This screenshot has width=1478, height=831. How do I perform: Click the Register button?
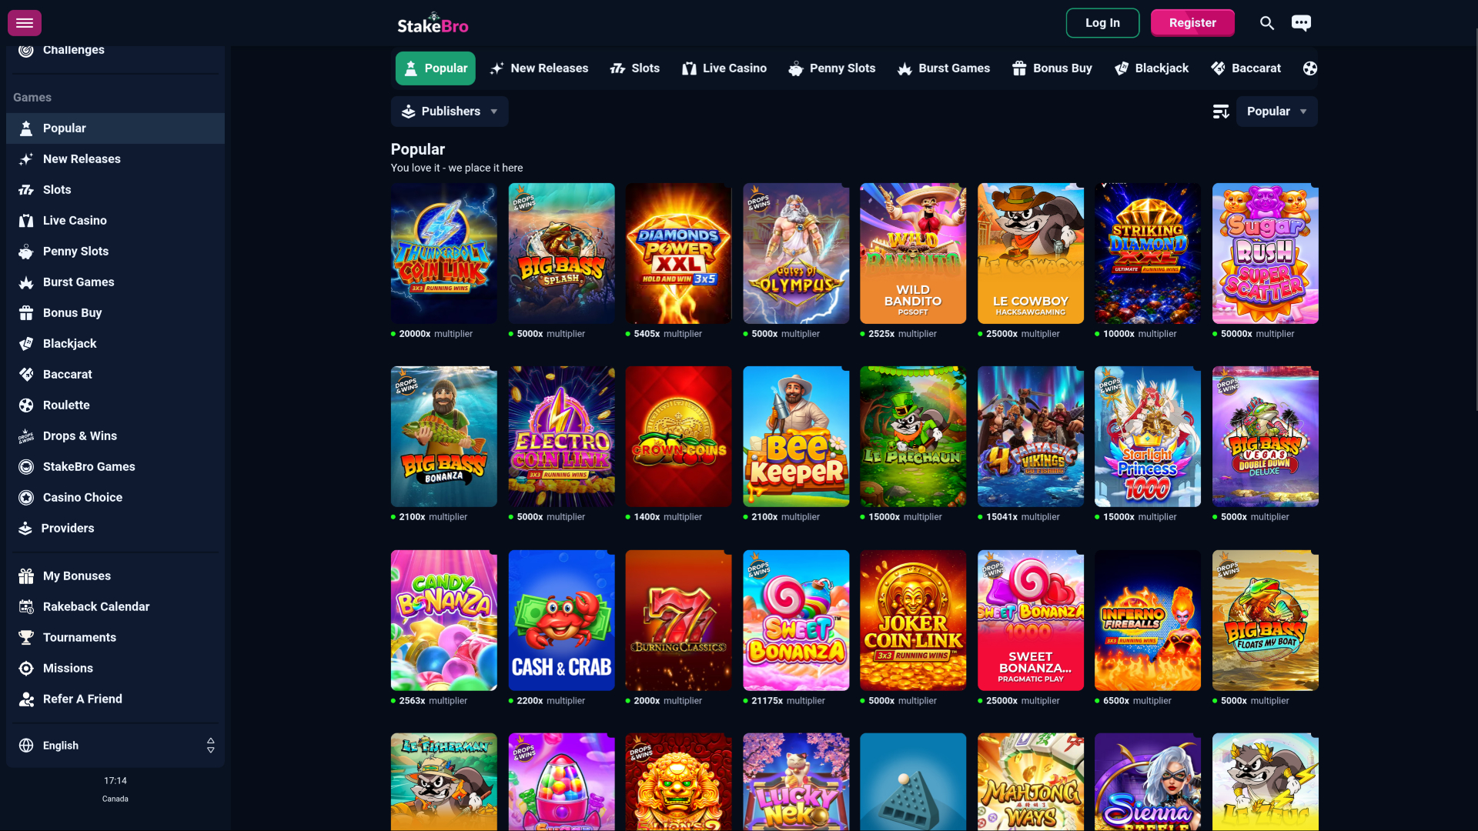[1192, 23]
